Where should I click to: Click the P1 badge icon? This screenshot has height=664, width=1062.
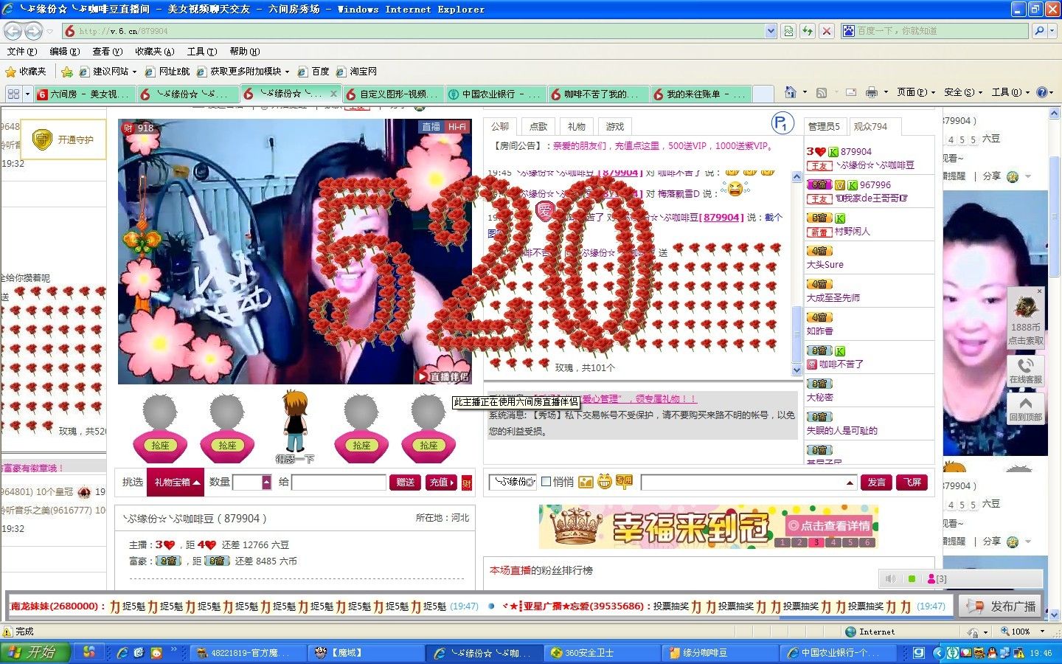click(782, 123)
